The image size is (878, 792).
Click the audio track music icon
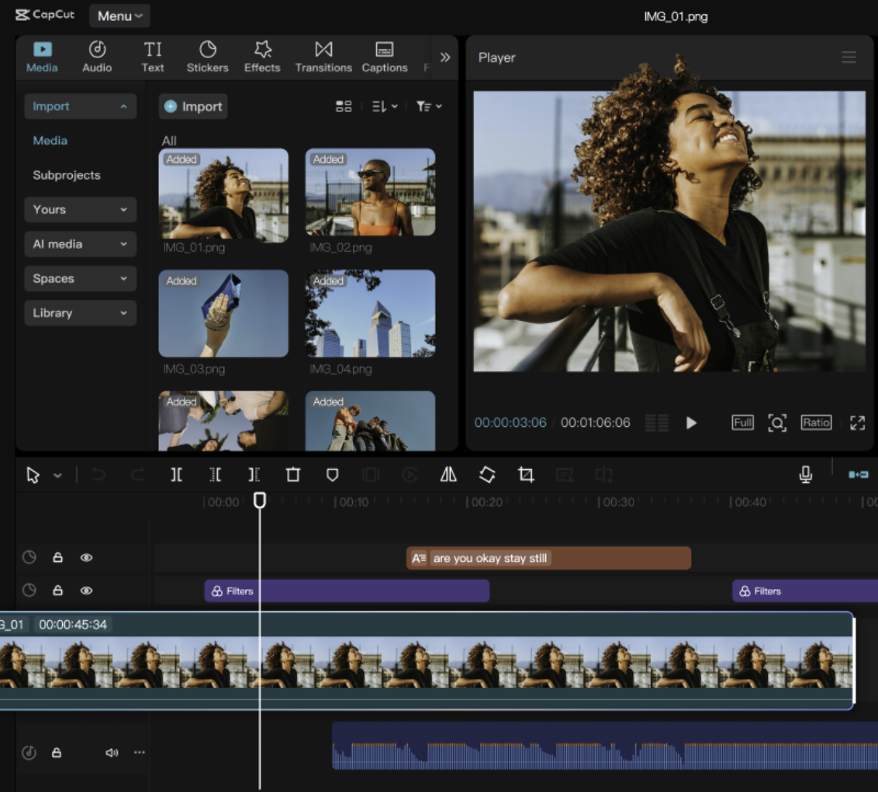(29, 752)
